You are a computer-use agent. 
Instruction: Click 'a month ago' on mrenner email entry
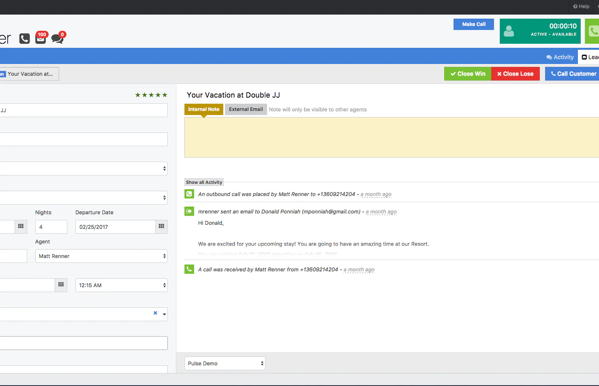tap(381, 212)
